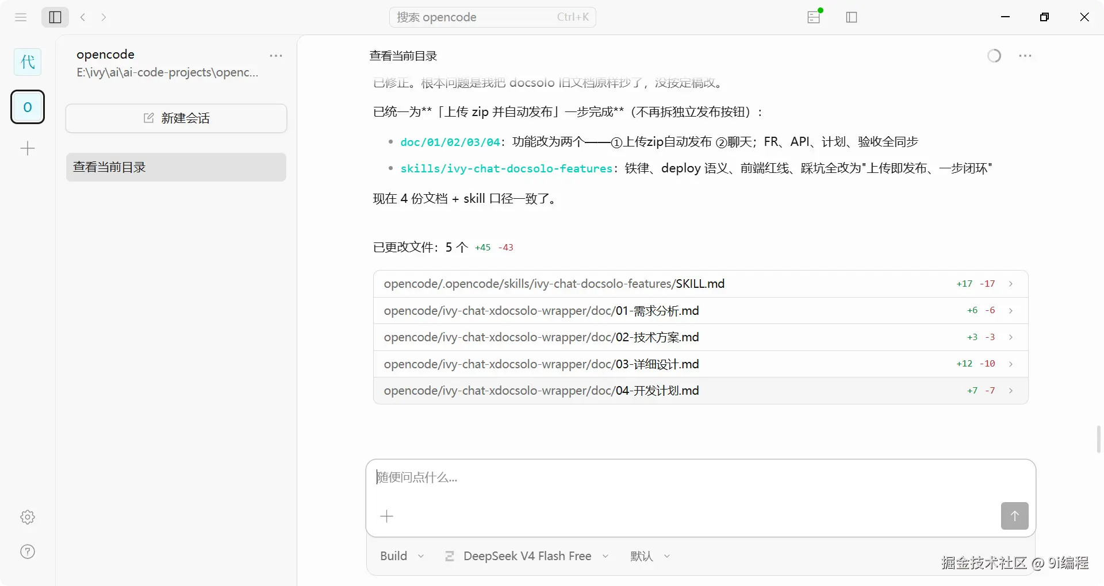Toggle the left sidebar panel
1104x586 pixels.
tap(55, 17)
